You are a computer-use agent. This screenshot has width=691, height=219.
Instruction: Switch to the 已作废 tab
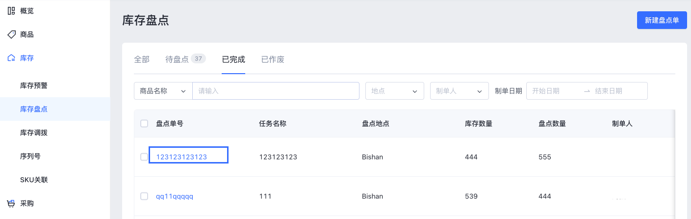click(x=273, y=59)
